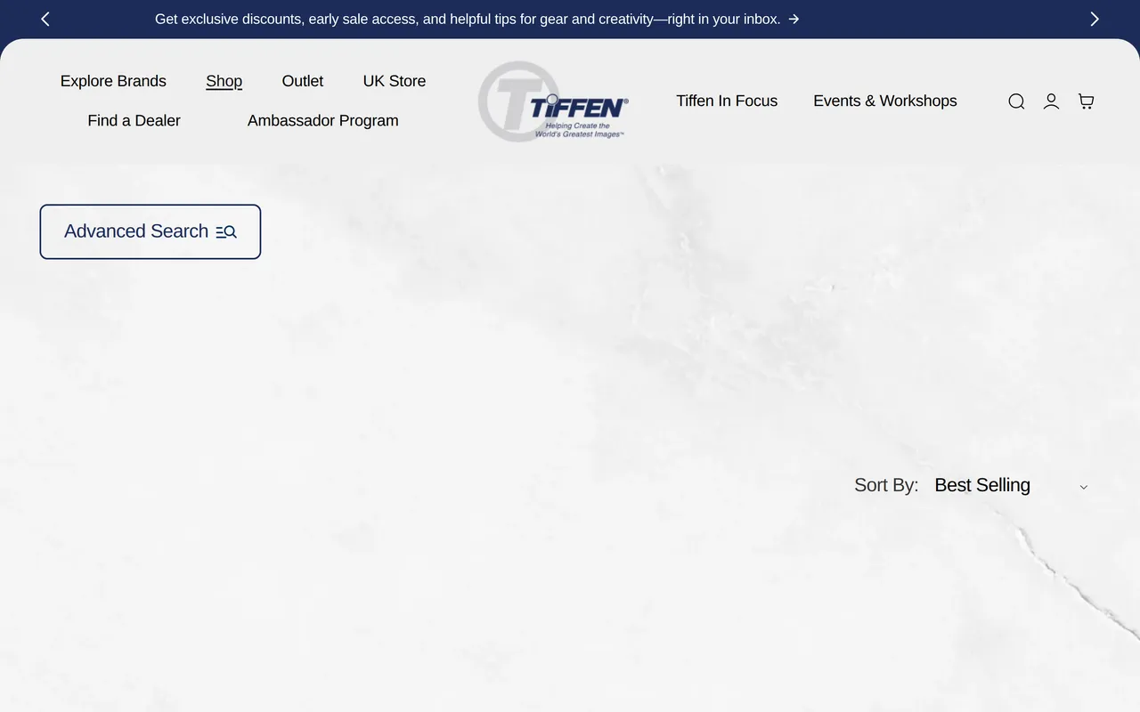This screenshot has width=1140, height=712.
Task: Go to next announcement with right chevron
Action: pyautogui.click(x=1095, y=19)
